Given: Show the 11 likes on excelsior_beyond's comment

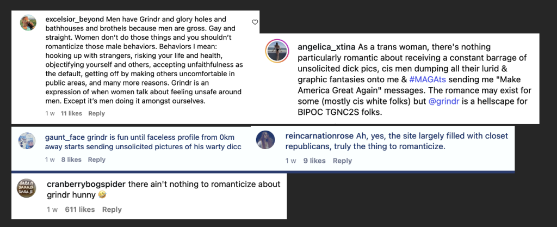Looking at the screenshot, I should [71, 113].
